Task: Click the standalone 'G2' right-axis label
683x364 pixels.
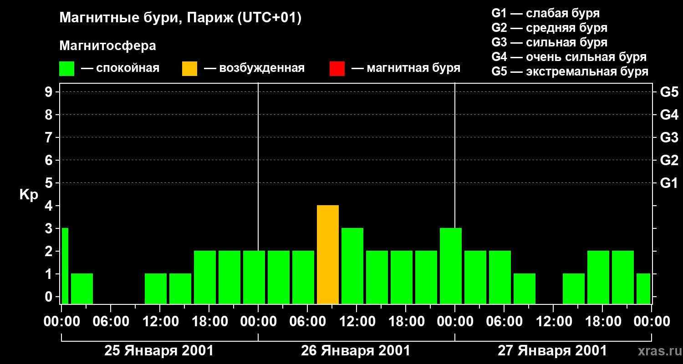Action: [x=669, y=160]
